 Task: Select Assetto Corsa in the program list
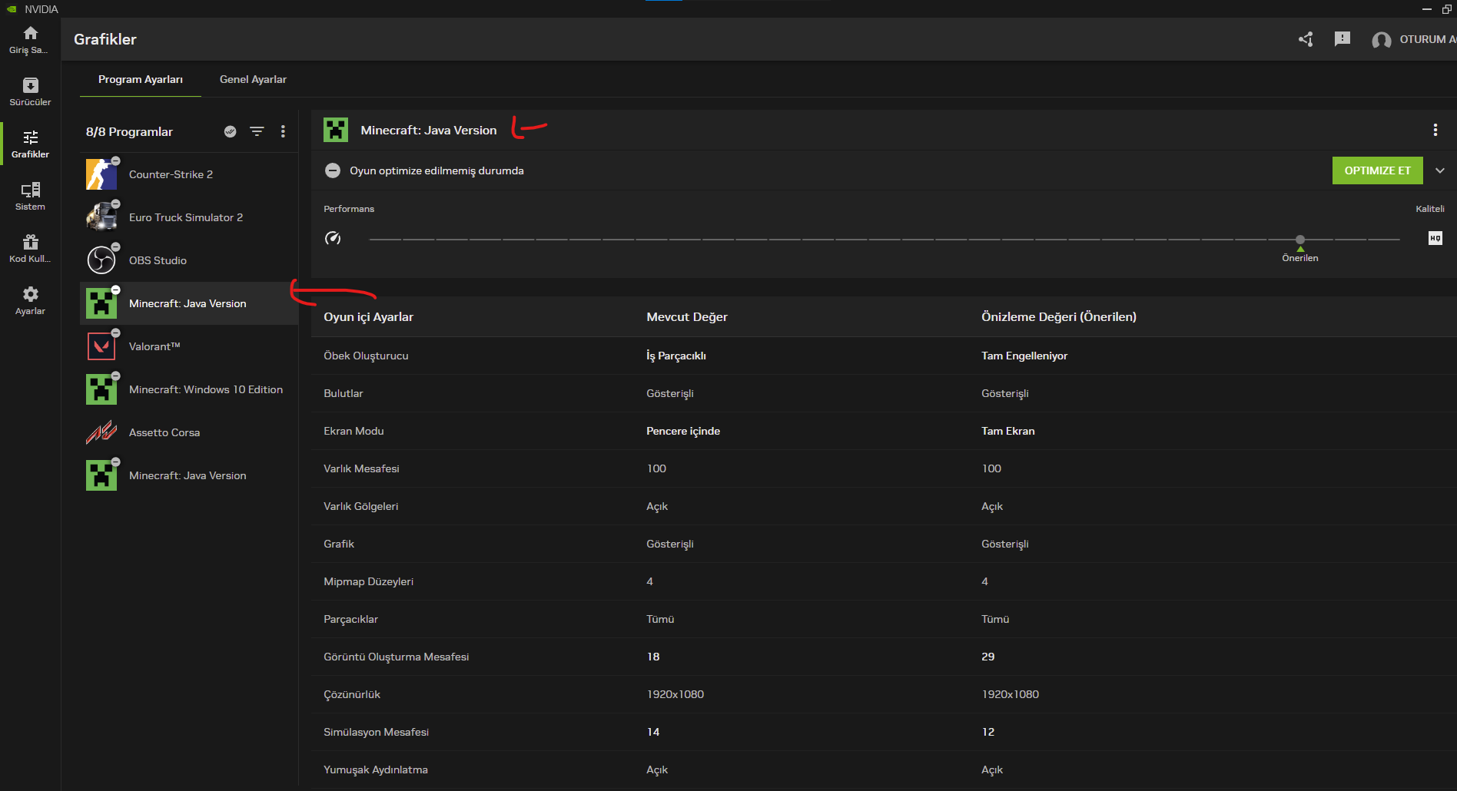coord(189,432)
